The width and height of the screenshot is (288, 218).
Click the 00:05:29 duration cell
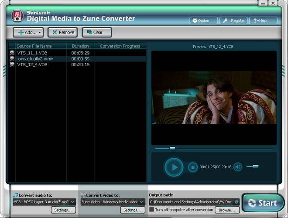(x=80, y=53)
